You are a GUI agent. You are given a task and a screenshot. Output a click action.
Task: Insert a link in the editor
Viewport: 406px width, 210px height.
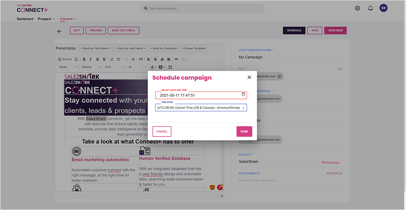[176, 59]
